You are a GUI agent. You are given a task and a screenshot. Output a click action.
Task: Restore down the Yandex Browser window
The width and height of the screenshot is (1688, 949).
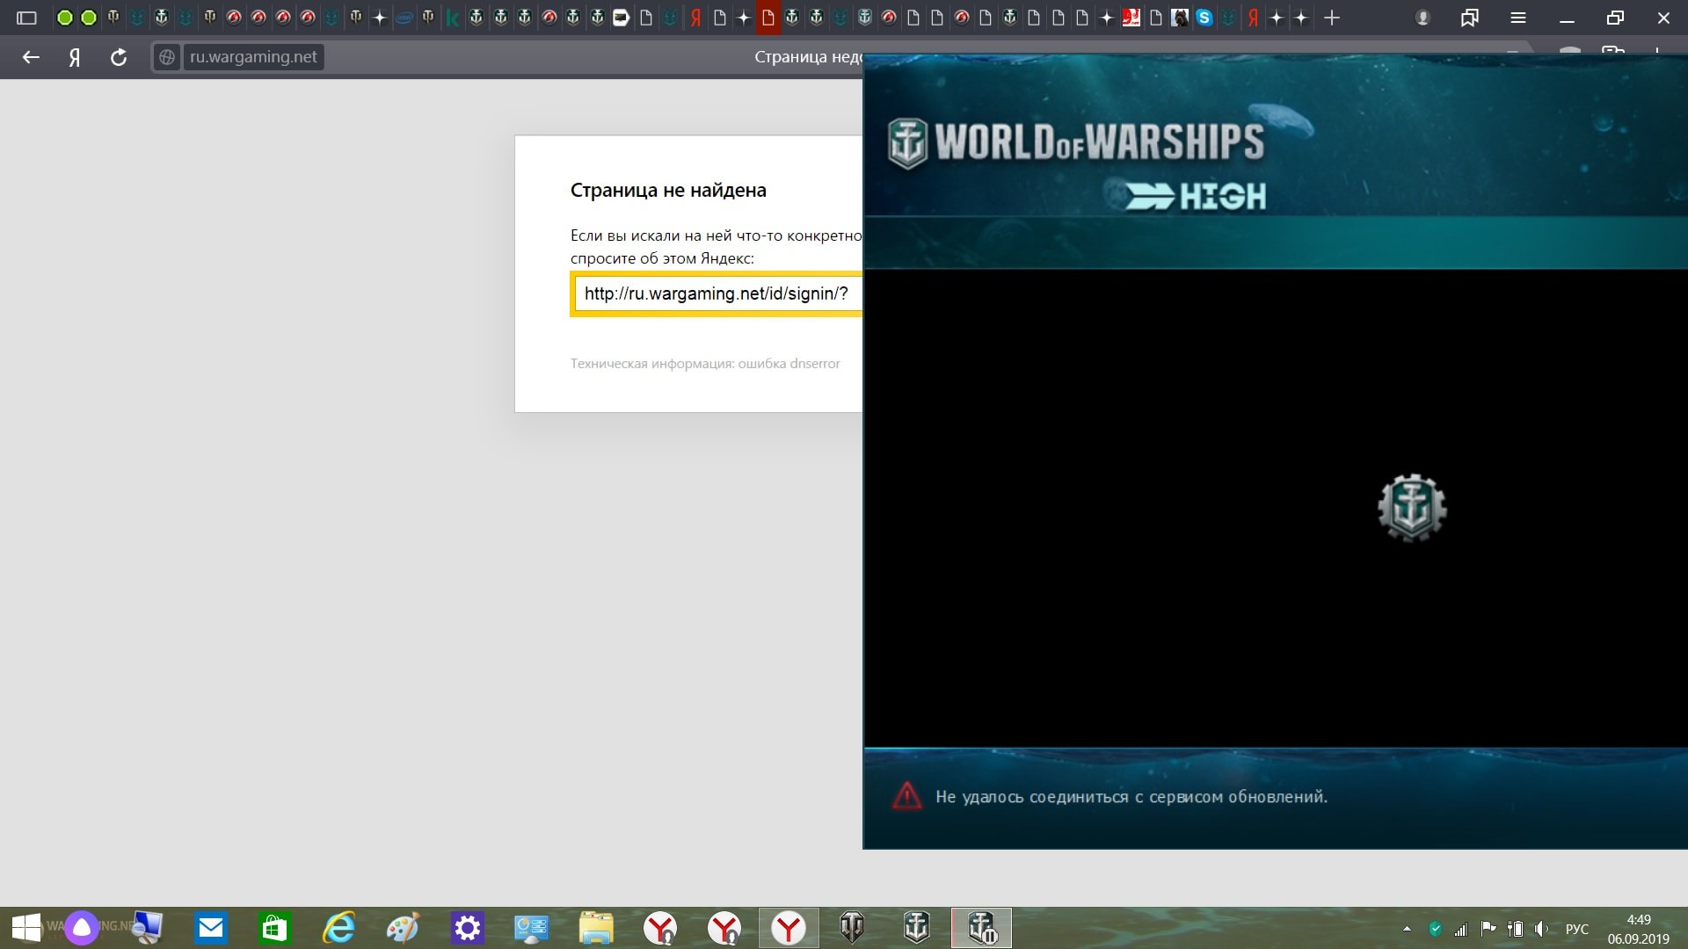1615,18
